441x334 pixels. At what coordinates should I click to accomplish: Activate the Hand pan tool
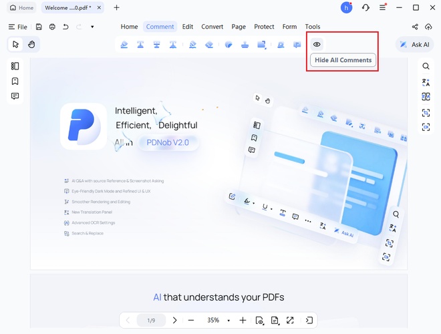click(x=31, y=44)
